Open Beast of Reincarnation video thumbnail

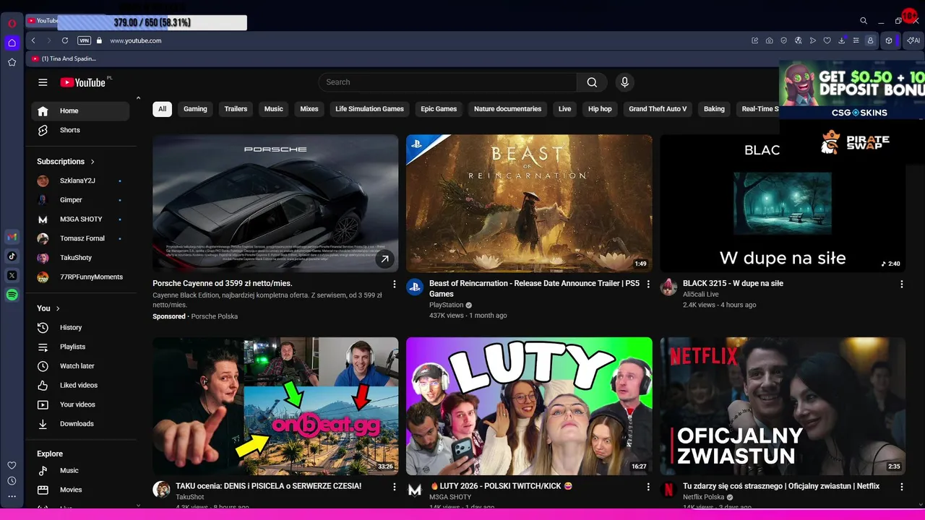[529, 204]
